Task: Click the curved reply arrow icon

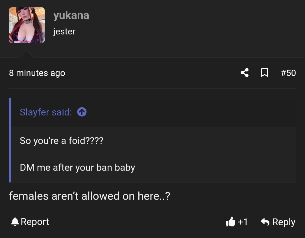Action: coord(265,222)
